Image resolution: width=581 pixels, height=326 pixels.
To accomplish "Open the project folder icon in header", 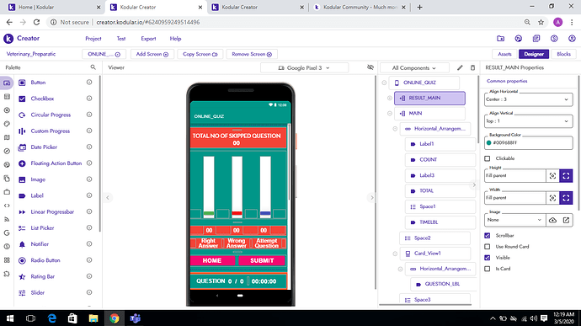I will (501, 38).
